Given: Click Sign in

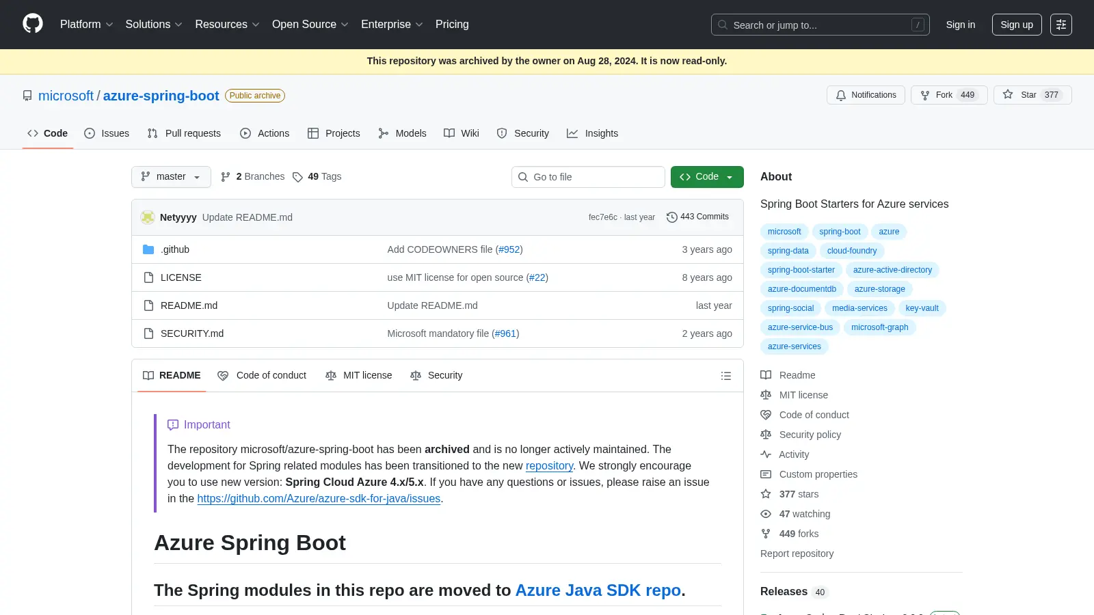Looking at the screenshot, I should (961, 25).
